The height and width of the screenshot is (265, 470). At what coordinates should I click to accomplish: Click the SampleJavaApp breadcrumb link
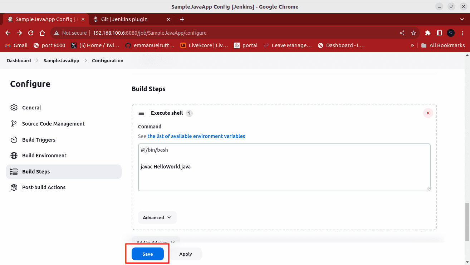coord(61,60)
